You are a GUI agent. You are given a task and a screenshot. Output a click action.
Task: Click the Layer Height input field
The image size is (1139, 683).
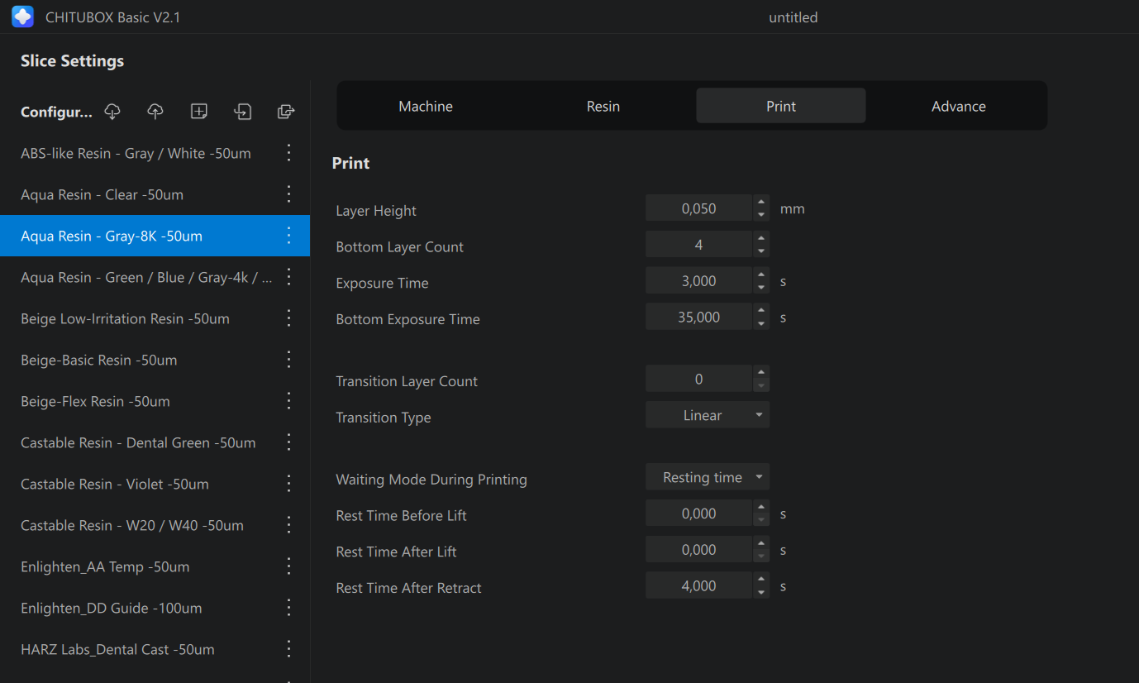pos(698,208)
